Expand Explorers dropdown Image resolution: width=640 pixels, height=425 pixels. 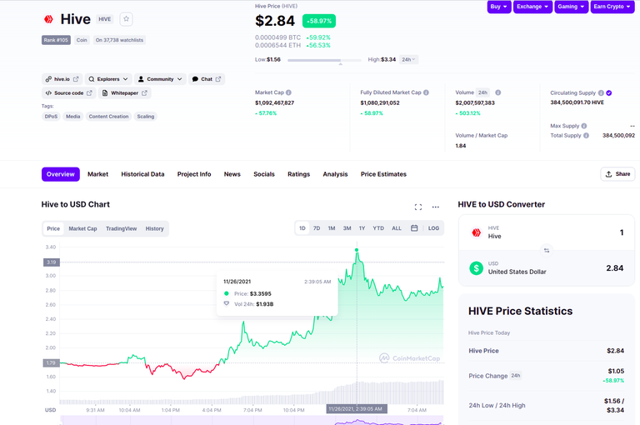[x=108, y=79]
